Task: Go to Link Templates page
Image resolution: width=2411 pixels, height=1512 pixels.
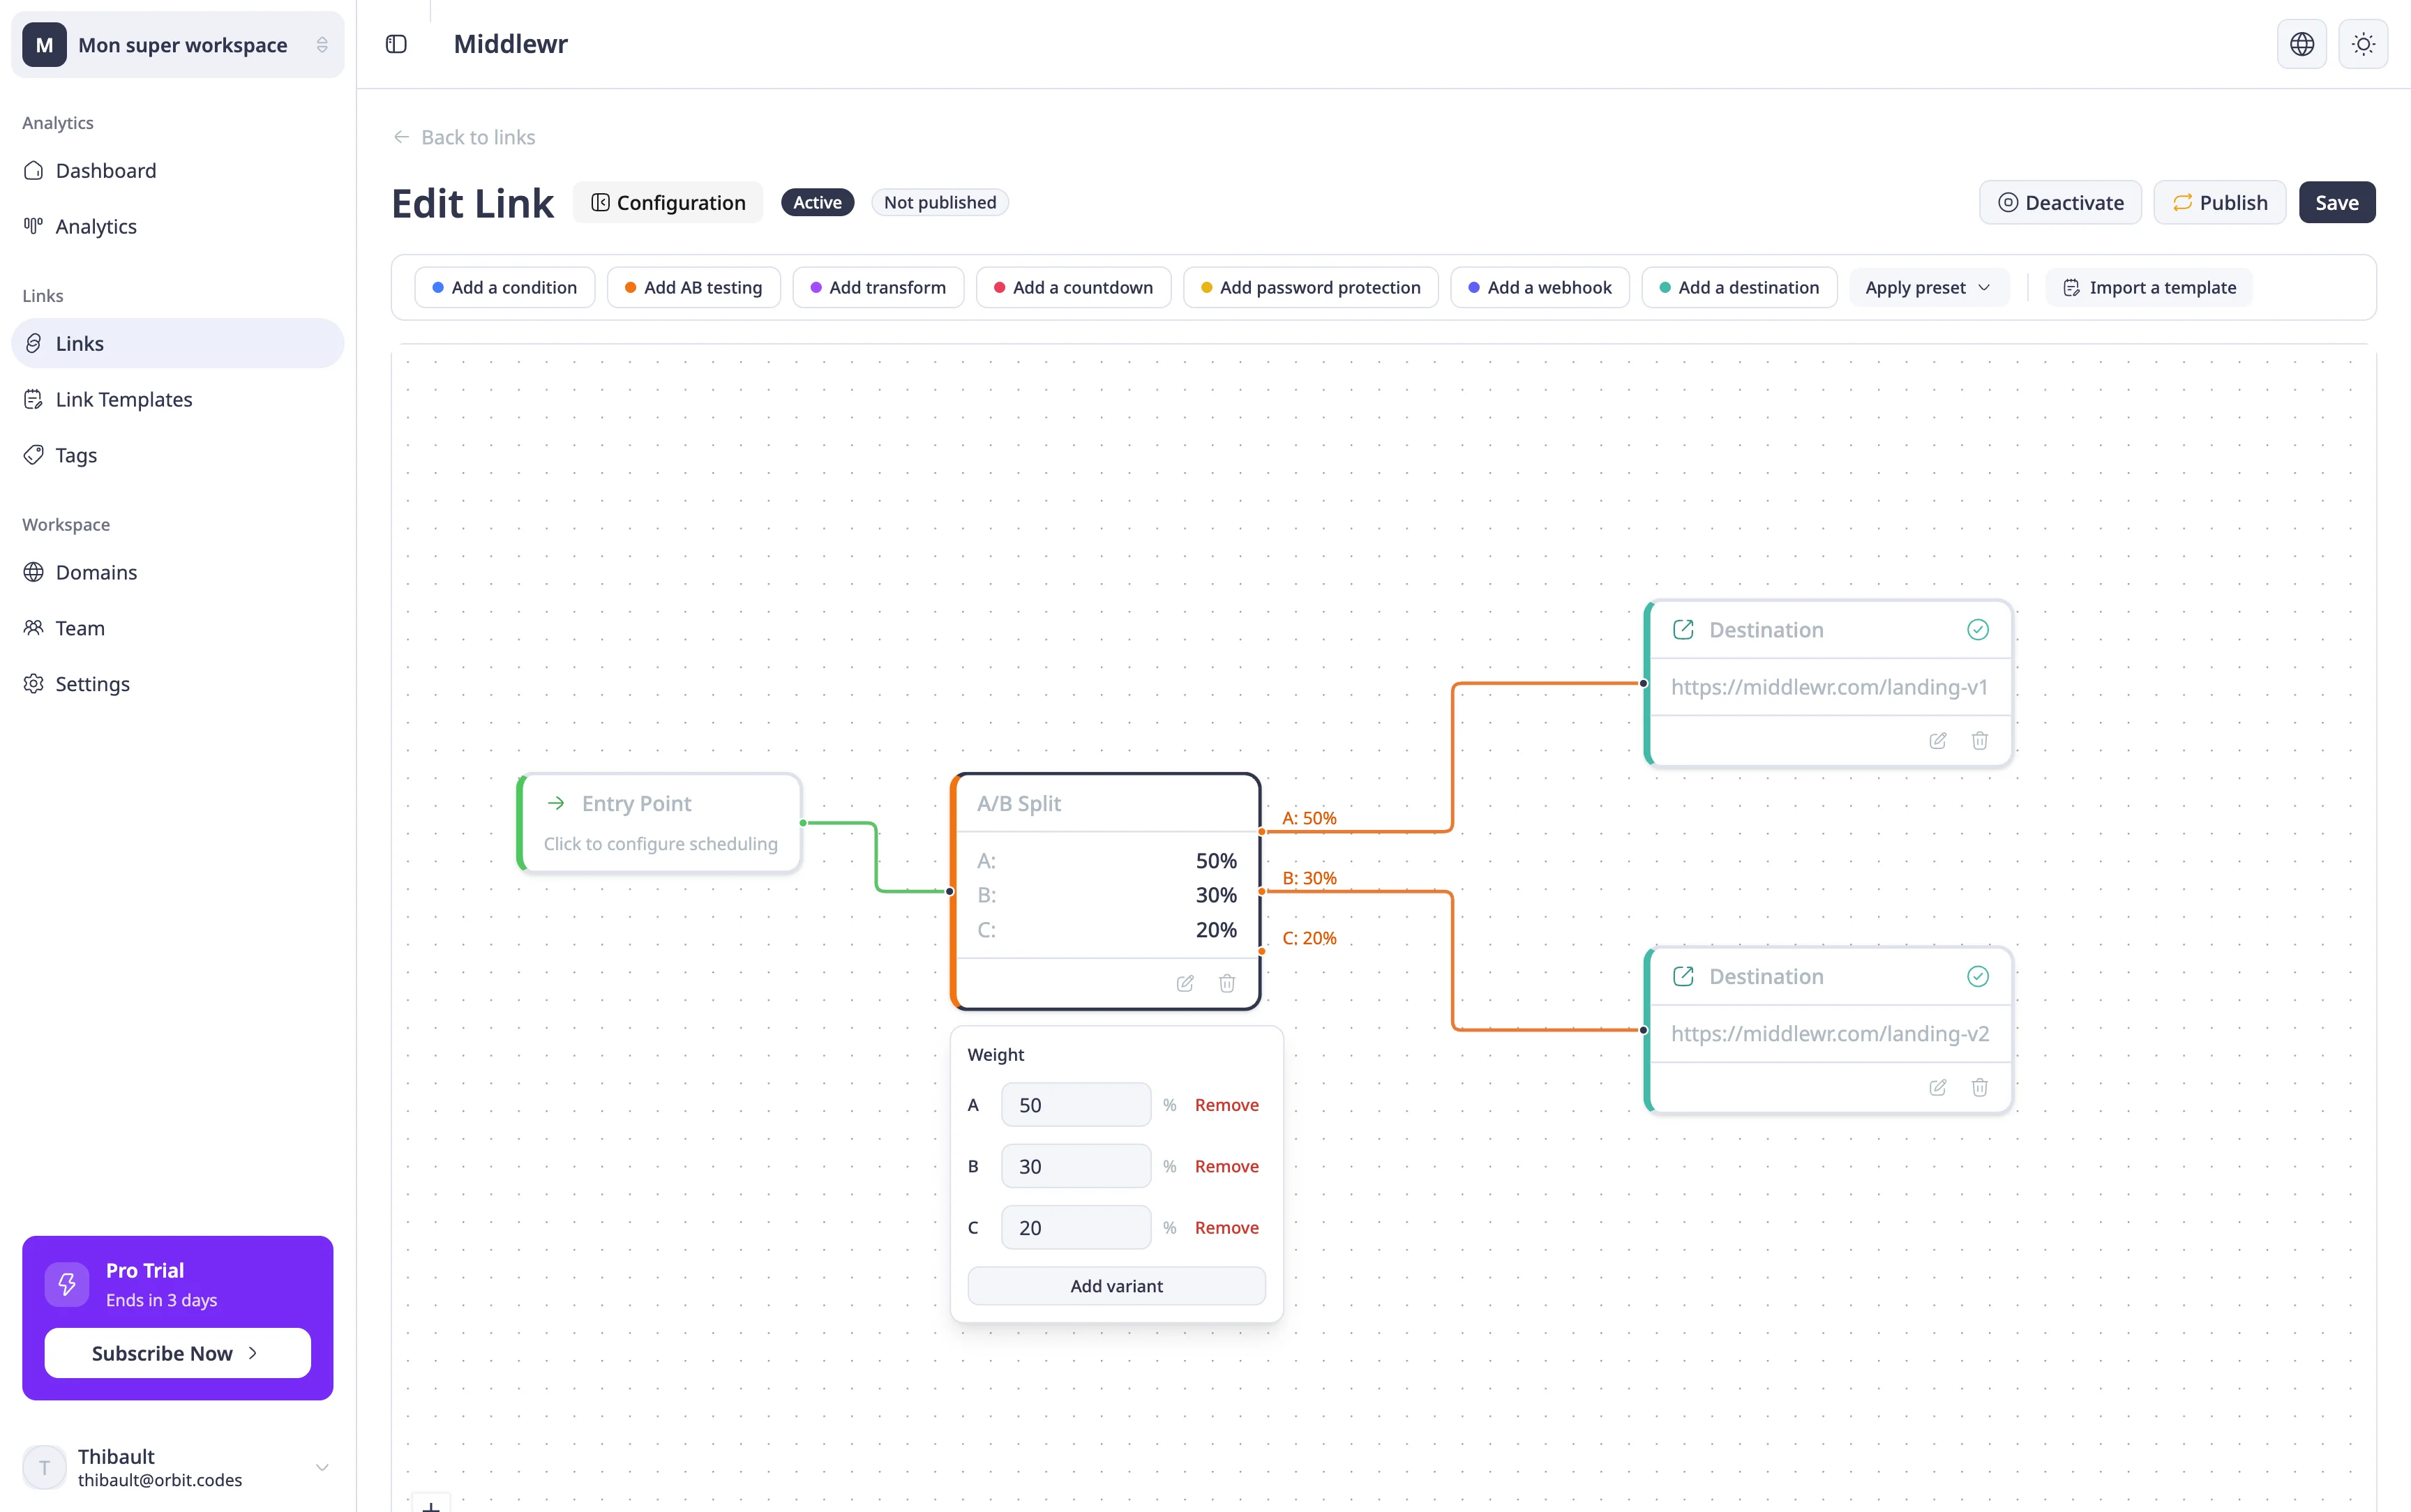Action: [x=178, y=399]
